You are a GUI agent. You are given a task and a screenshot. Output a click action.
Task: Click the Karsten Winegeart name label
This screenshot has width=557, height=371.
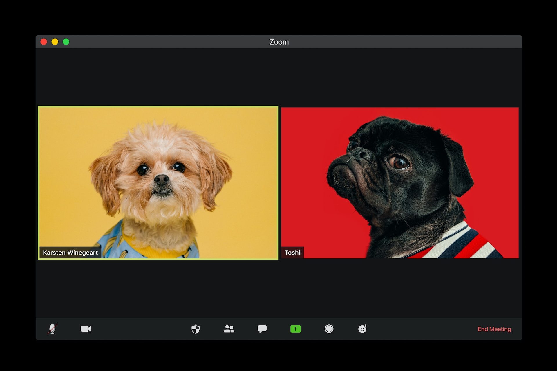[x=70, y=253]
